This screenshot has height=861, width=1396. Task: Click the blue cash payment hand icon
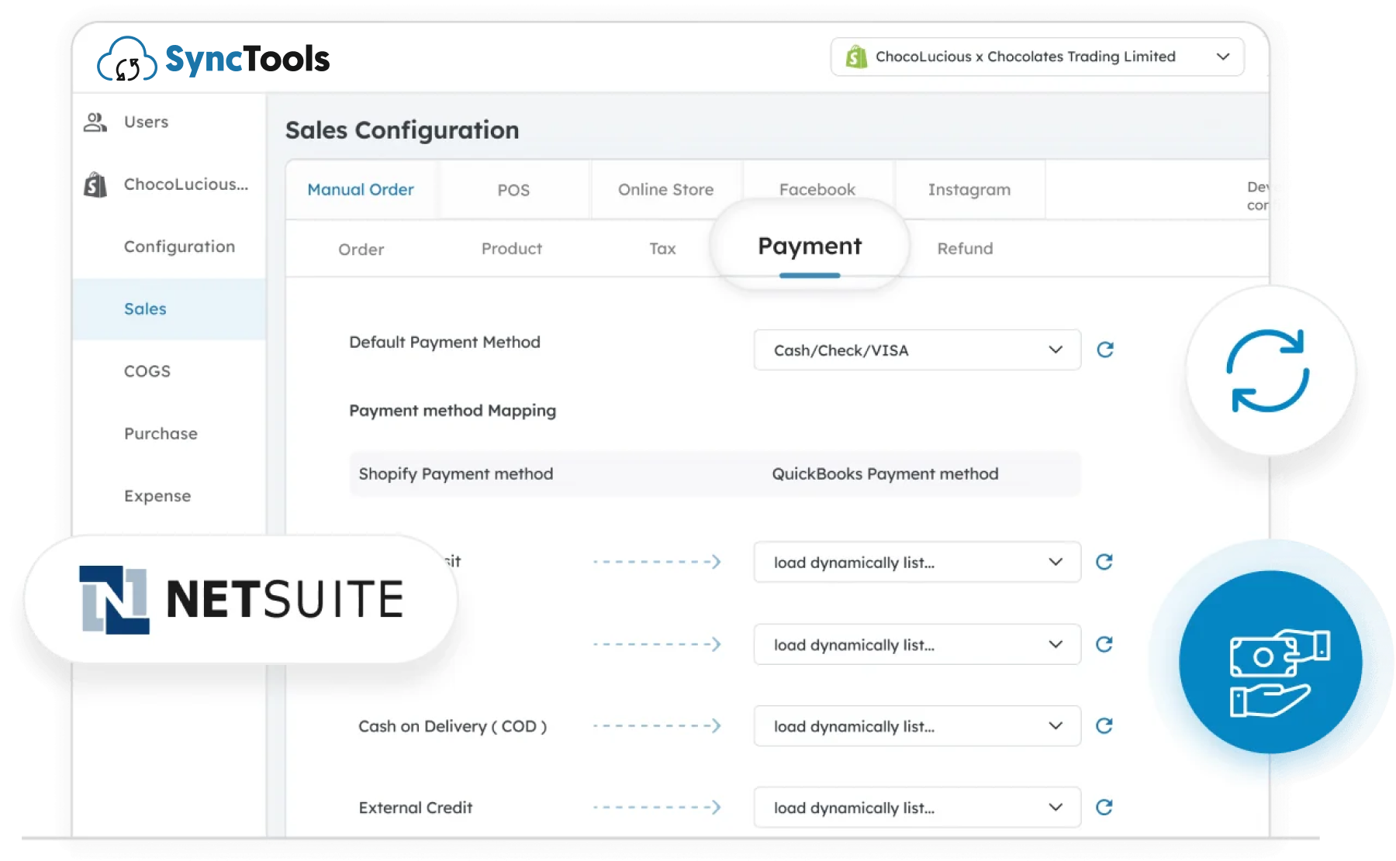coord(1272,664)
